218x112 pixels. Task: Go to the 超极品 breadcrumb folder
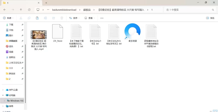click(x=87, y=10)
